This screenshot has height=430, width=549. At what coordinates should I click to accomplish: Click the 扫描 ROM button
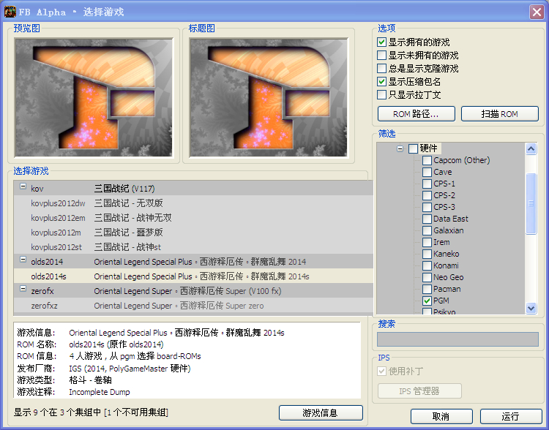tap(500, 114)
